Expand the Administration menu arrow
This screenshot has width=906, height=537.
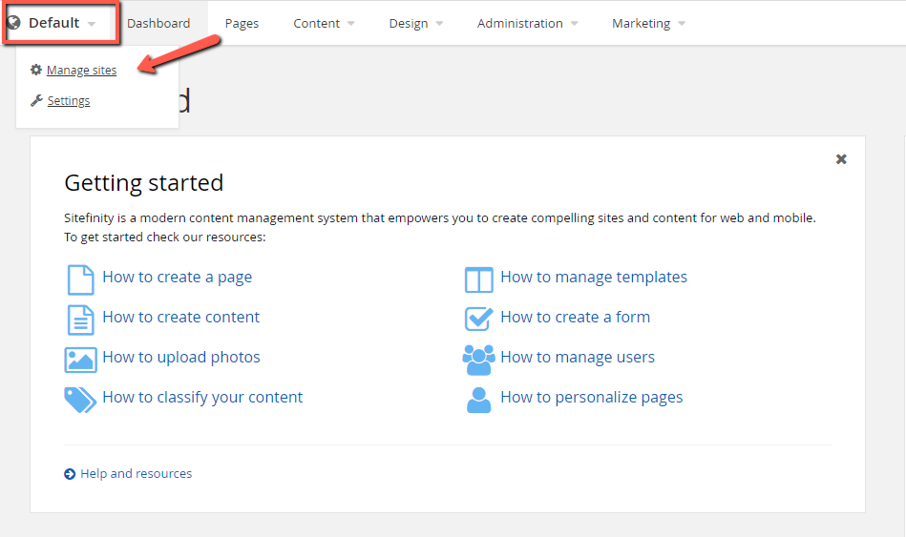tap(574, 24)
